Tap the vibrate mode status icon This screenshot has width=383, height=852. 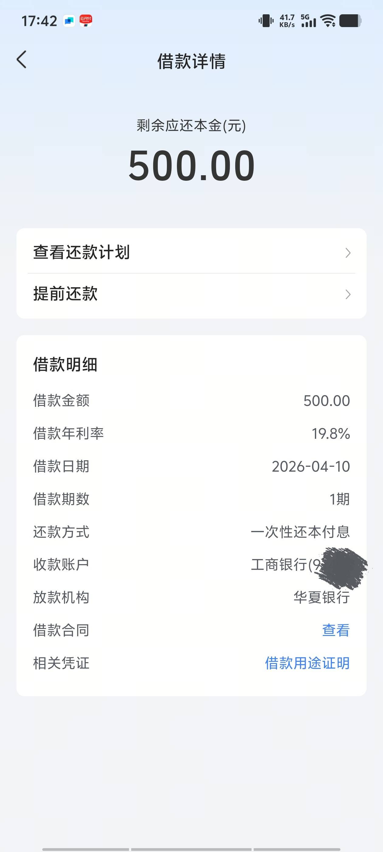click(266, 21)
